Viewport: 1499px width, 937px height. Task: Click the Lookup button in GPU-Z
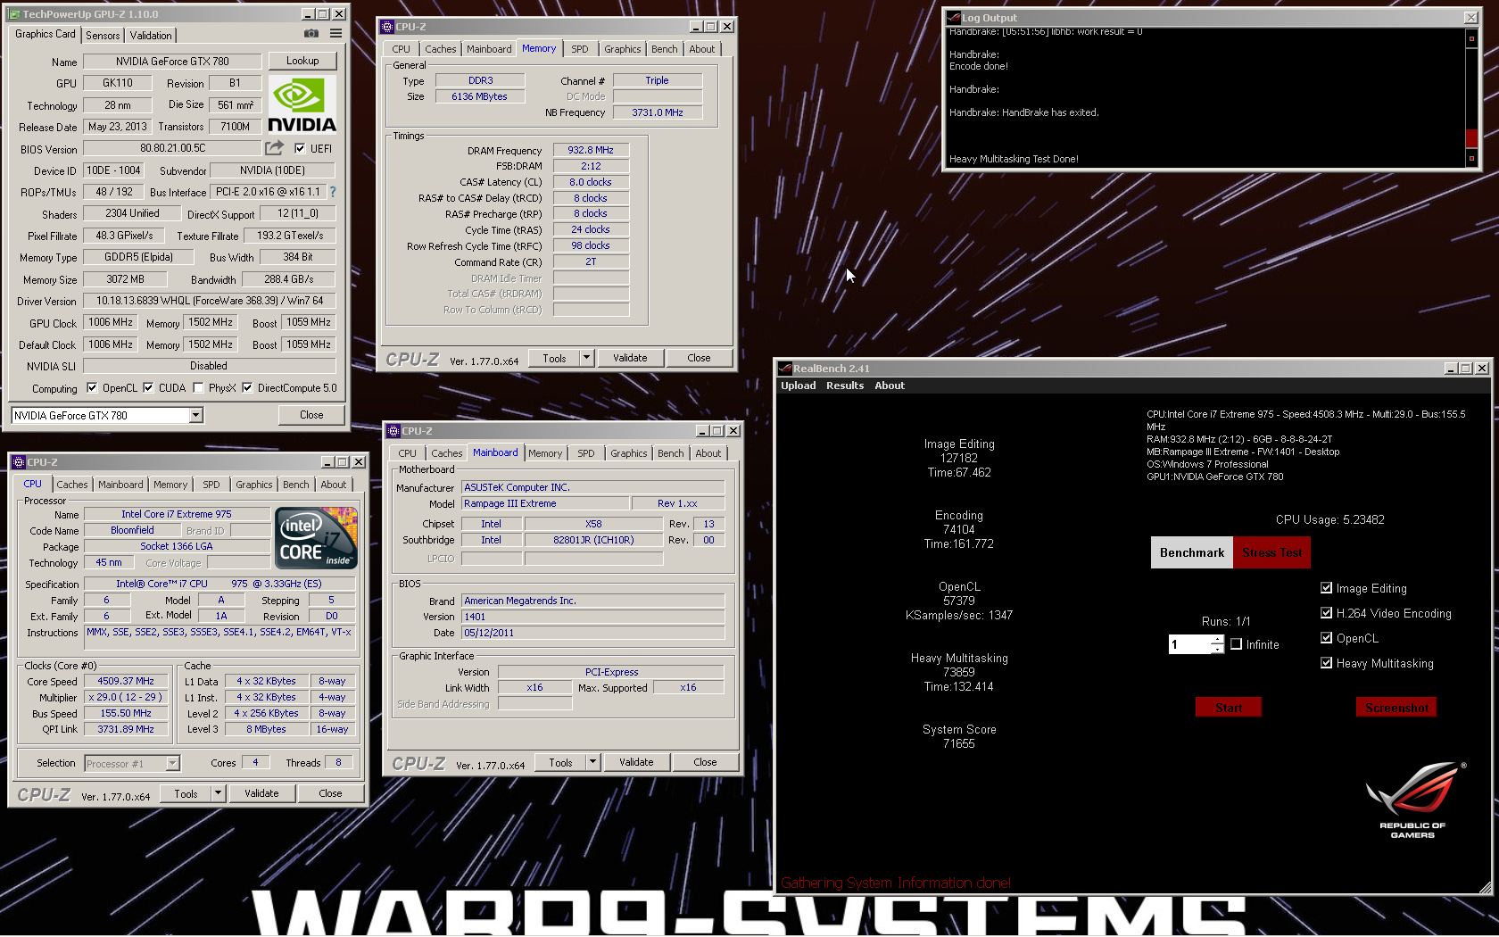click(x=302, y=61)
